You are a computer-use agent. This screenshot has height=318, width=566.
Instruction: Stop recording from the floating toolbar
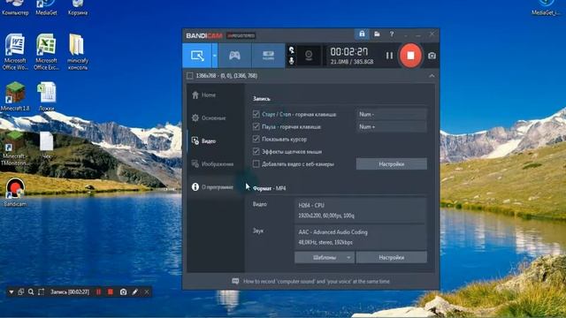pos(111,291)
